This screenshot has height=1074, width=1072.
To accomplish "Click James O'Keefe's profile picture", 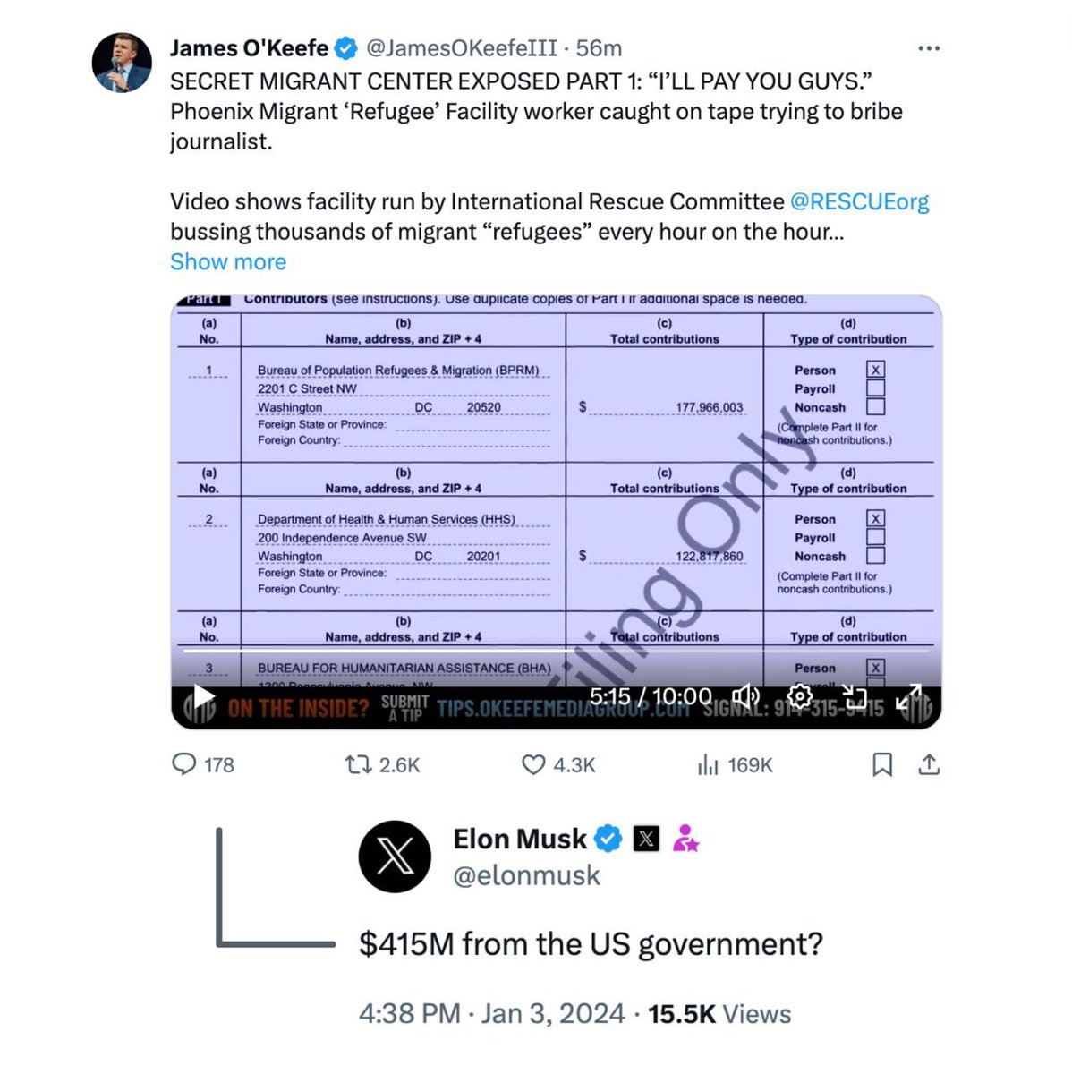I will 122,63.
